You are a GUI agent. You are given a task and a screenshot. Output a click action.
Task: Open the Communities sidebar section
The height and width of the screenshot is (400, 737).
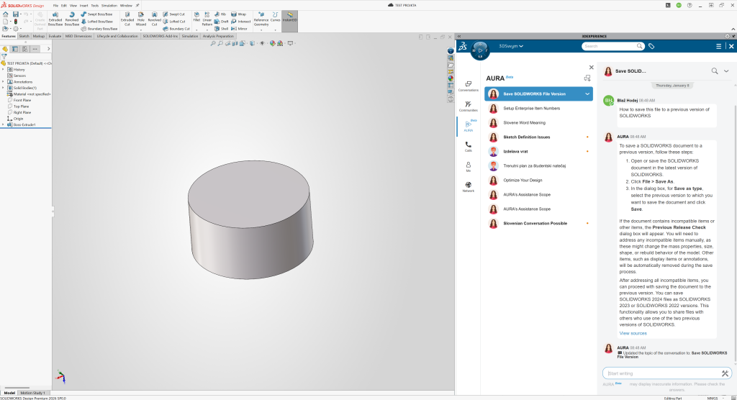click(469, 106)
